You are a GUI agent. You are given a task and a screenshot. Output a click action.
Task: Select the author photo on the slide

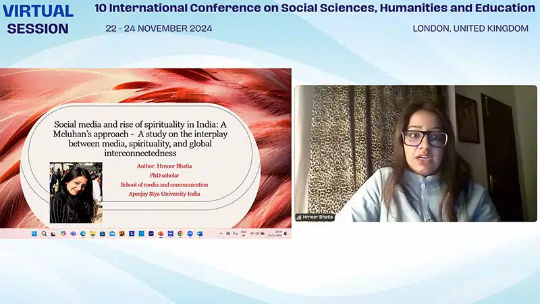[x=76, y=193]
